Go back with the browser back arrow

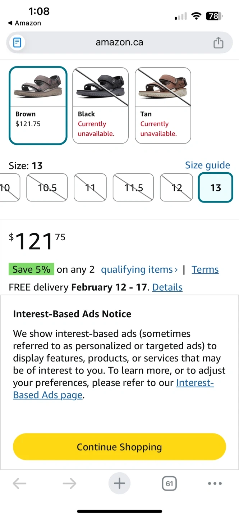tap(19, 483)
